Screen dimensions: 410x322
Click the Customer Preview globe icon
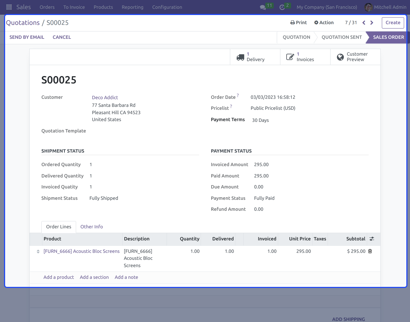(x=340, y=57)
